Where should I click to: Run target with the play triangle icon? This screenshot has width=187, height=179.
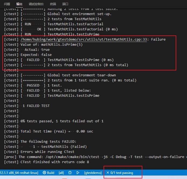coord(78,173)
